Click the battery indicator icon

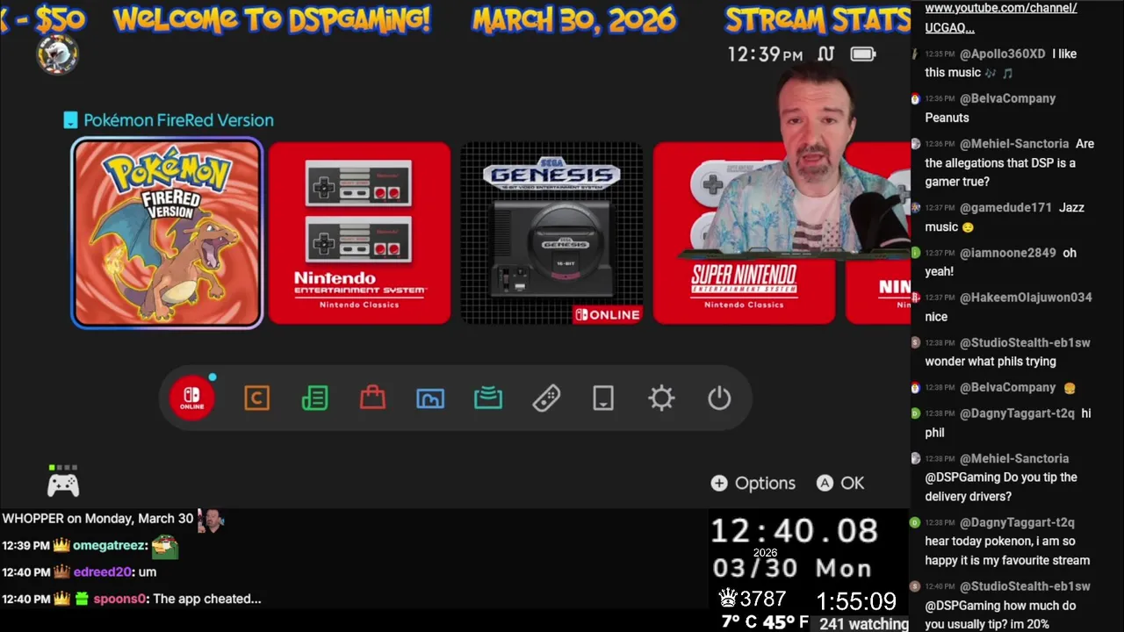click(x=863, y=54)
